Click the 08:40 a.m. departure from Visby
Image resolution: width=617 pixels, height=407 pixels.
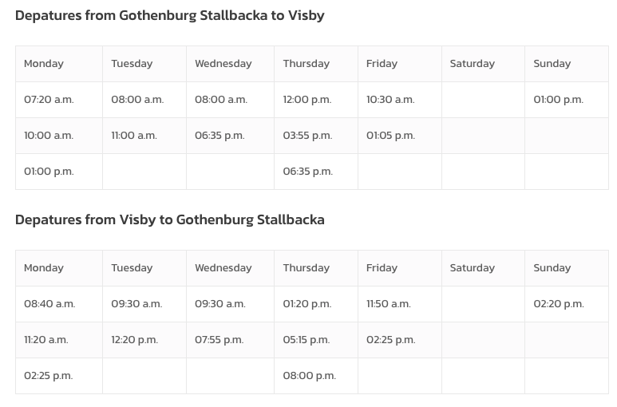point(49,304)
